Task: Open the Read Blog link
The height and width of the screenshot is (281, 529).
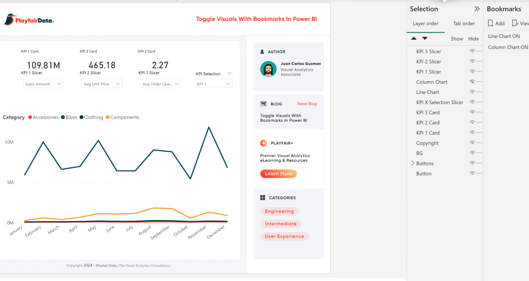Action: (x=307, y=104)
